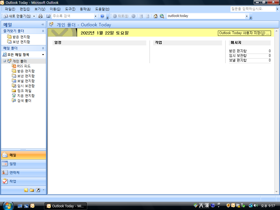
Task: Click the Start orb on taskbar
Action: pos(7,206)
